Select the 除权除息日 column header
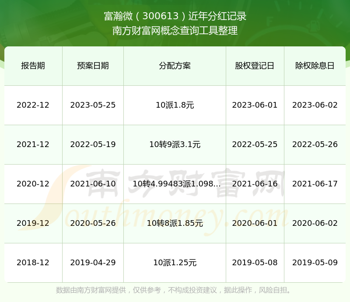This screenshot has height=302, width=350. (315, 66)
